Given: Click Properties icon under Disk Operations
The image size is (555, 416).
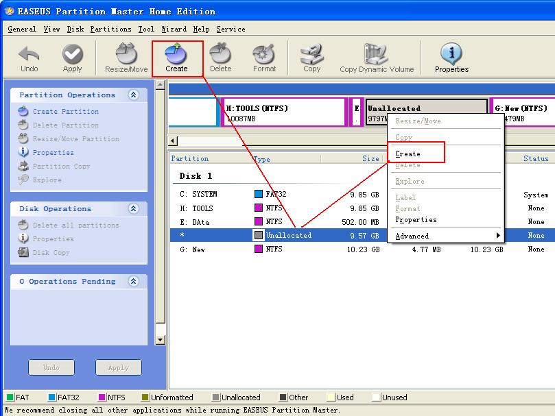Looking at the screenshot, I should [23, 238].
